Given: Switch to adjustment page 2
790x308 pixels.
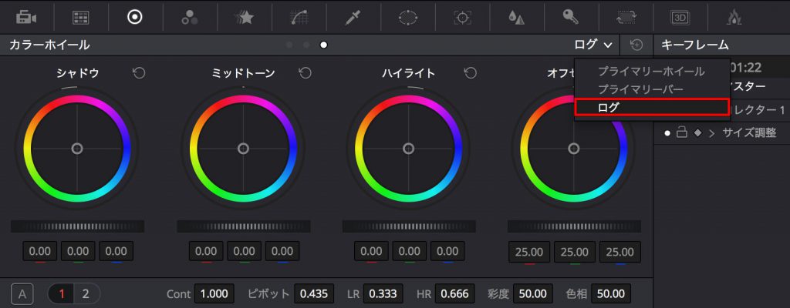Looking at the screenshot, I should (x=86, y=294).
